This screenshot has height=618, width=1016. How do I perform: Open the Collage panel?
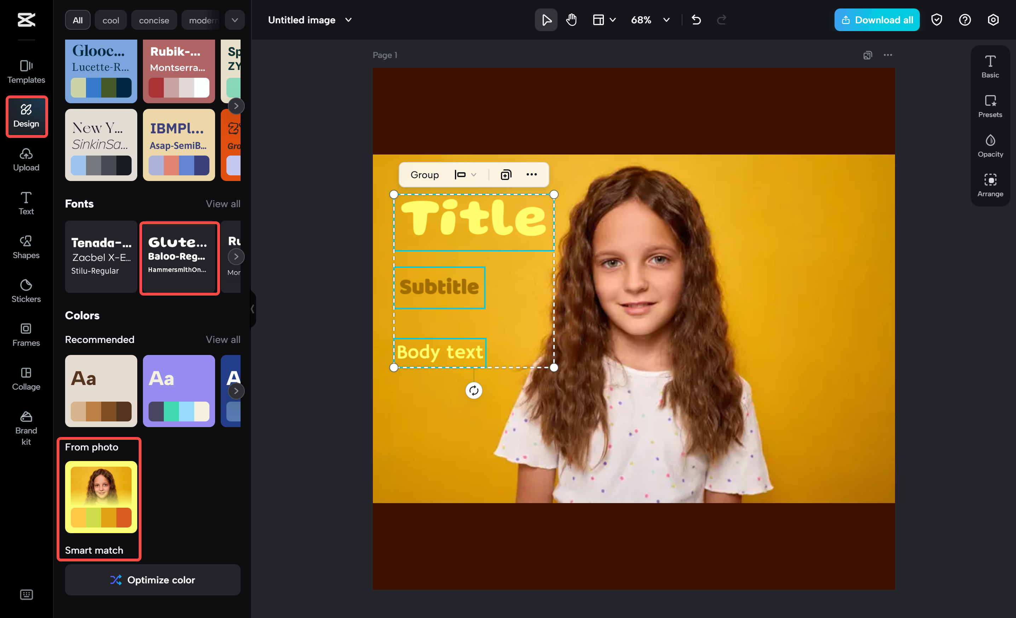tap(26, 379)
